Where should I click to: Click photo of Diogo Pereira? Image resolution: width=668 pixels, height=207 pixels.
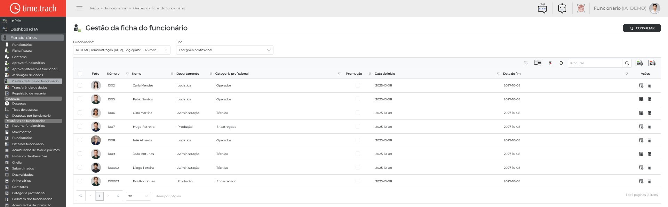pyautogui.click(x=96, y=167)
